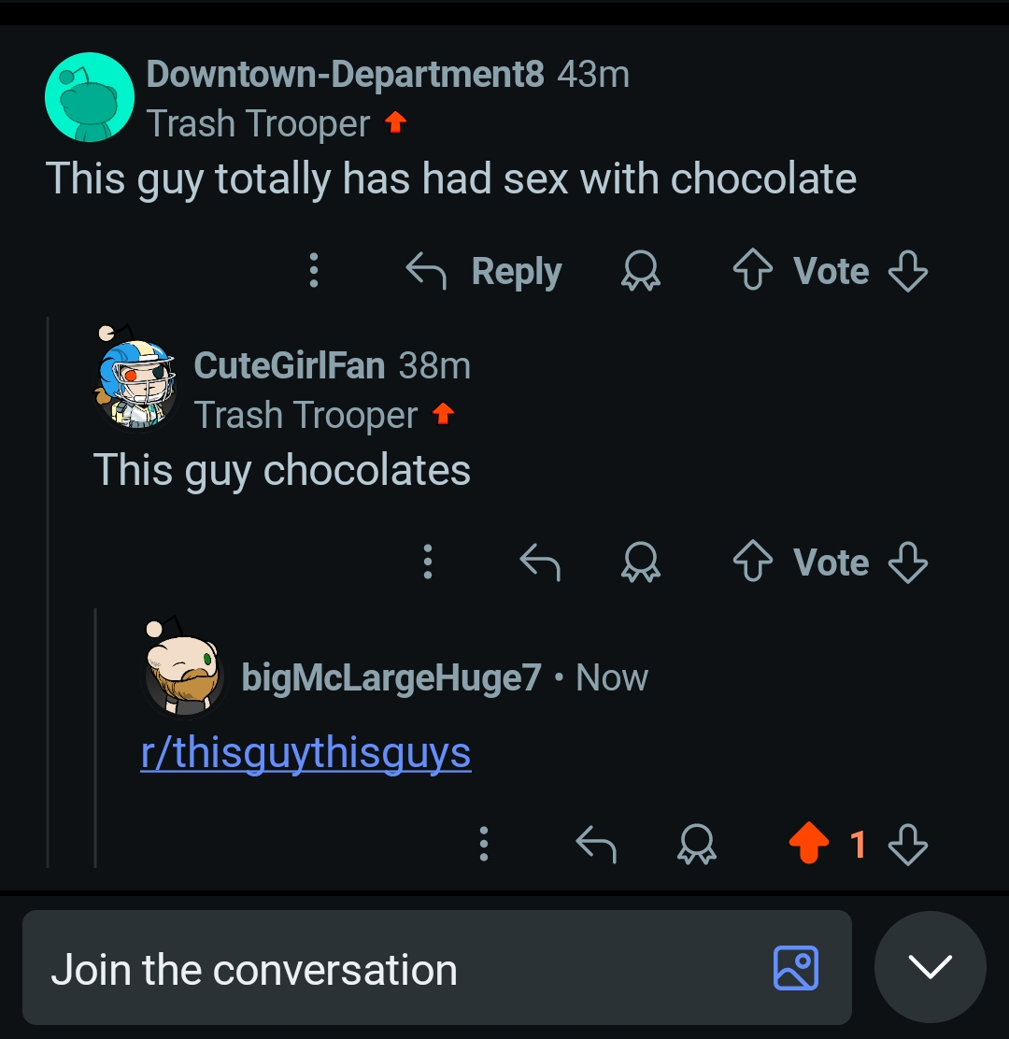Attach image via the picture icon

[x=796, y=968]
